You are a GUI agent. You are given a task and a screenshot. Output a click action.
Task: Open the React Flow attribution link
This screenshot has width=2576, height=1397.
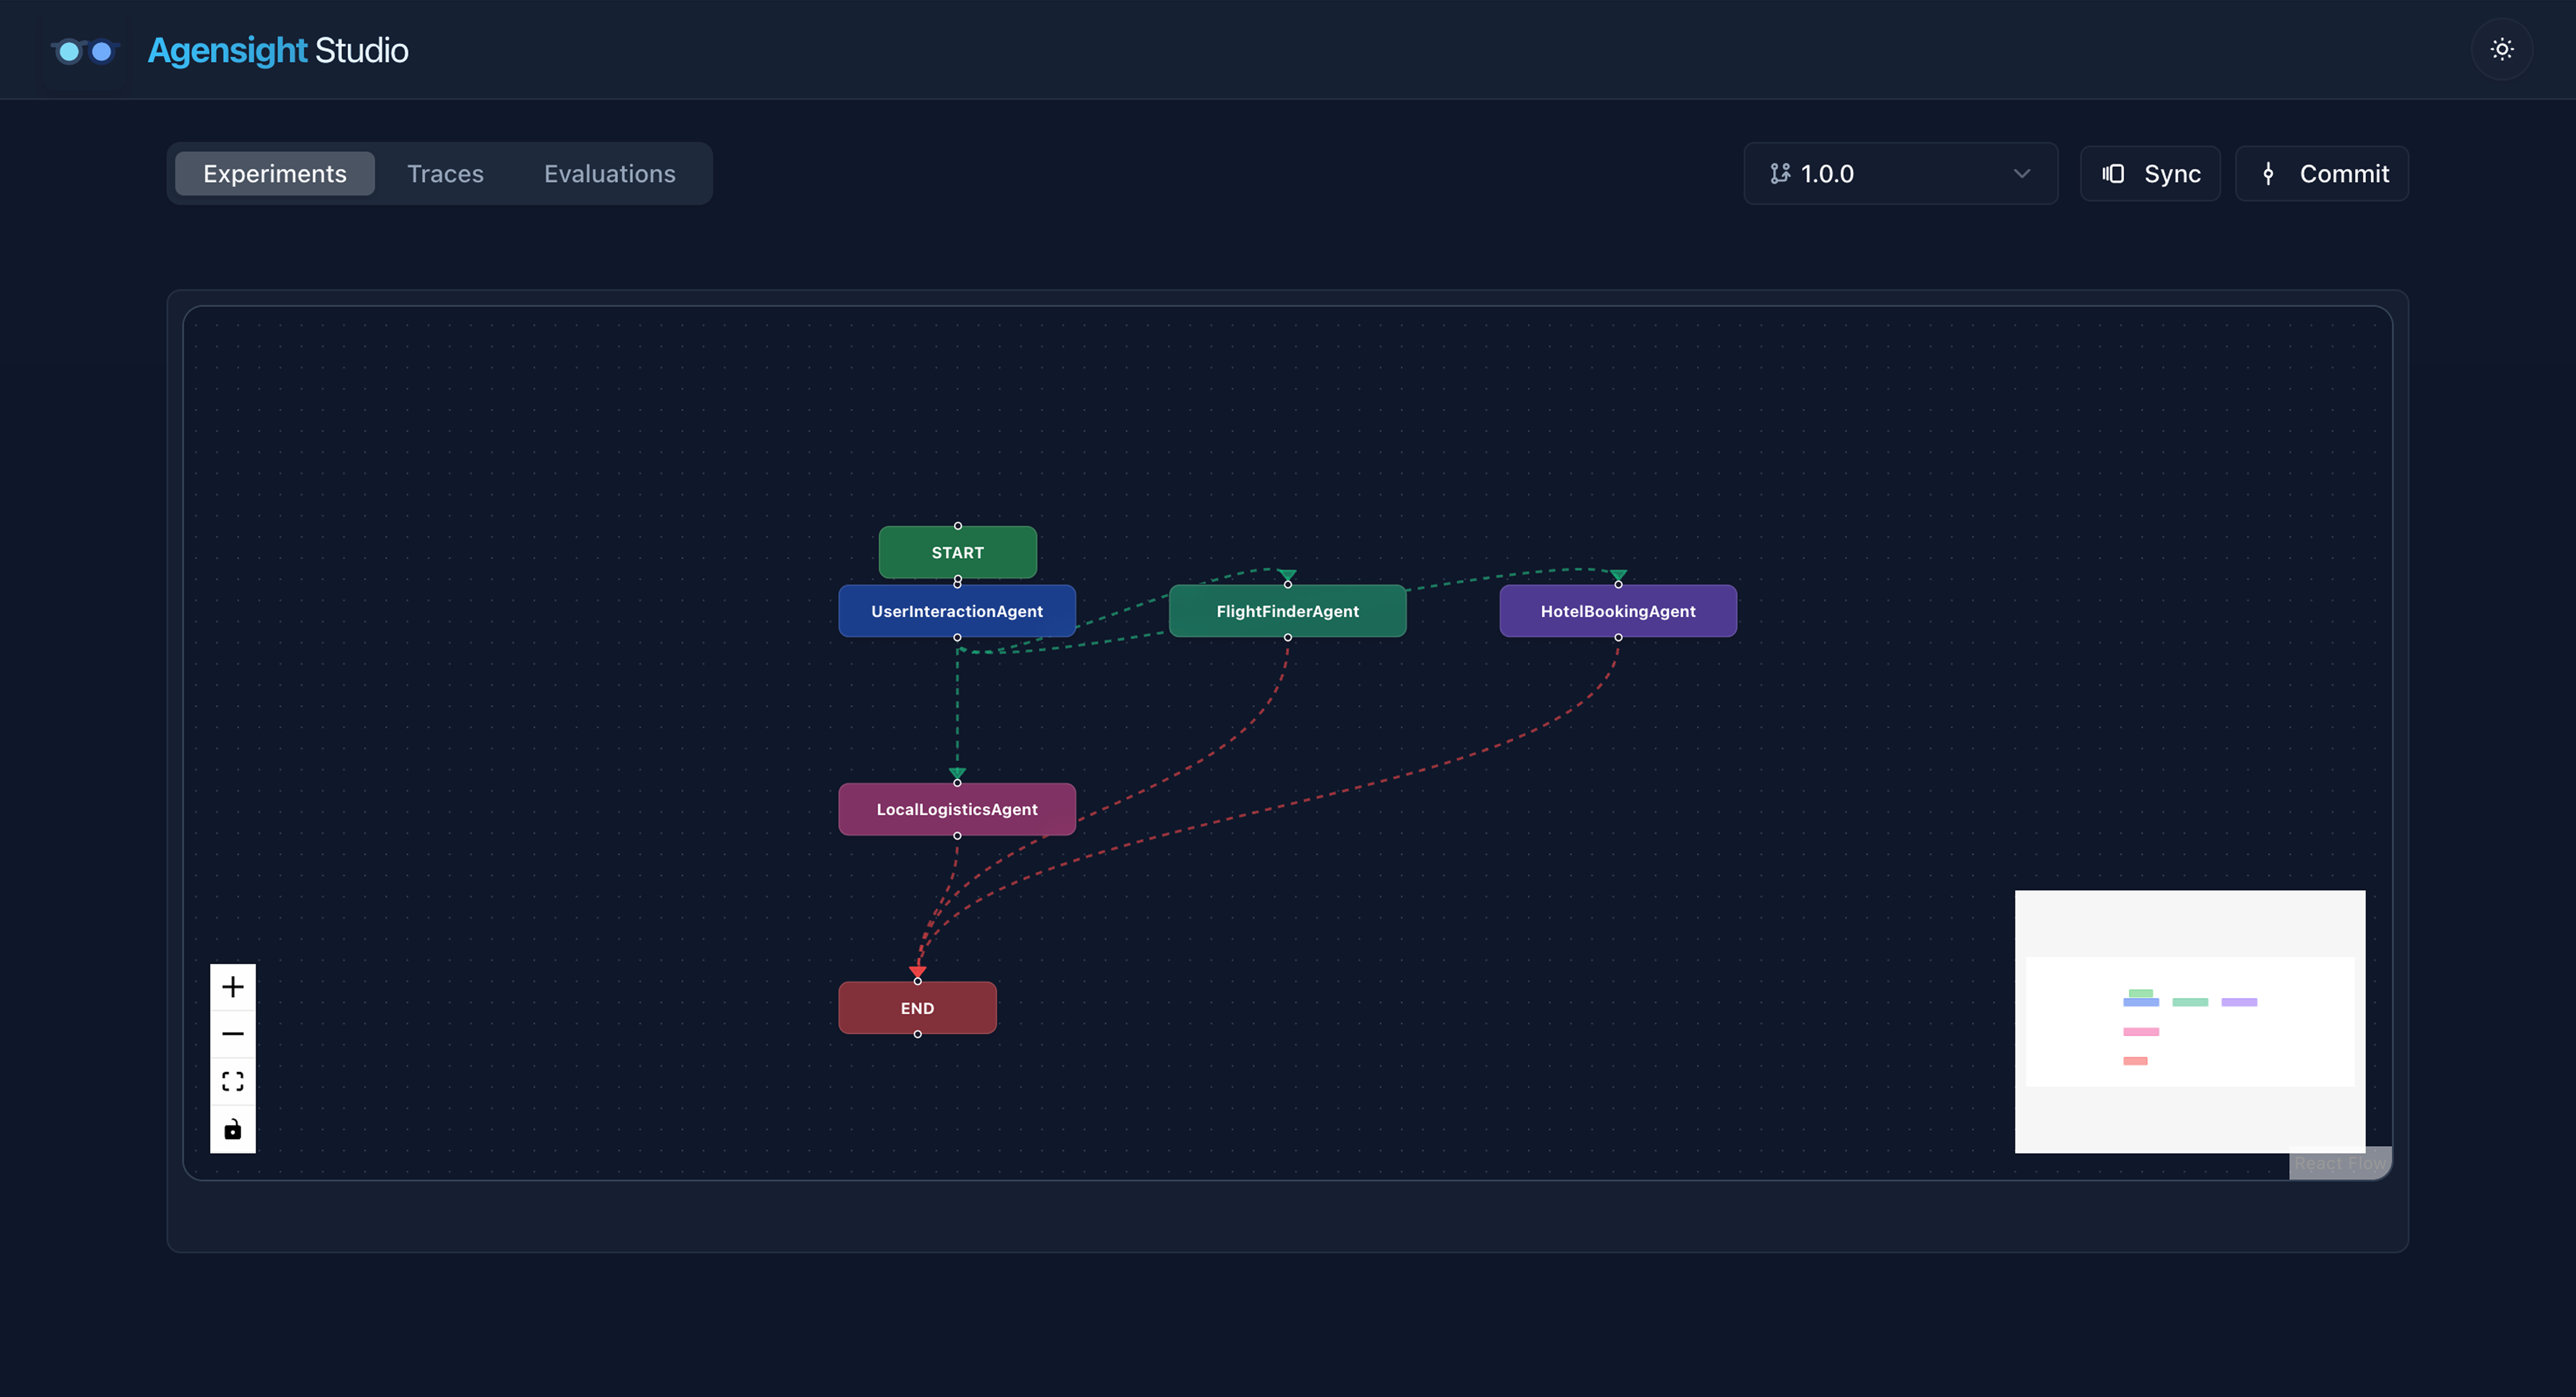tap(2339, 1163)
